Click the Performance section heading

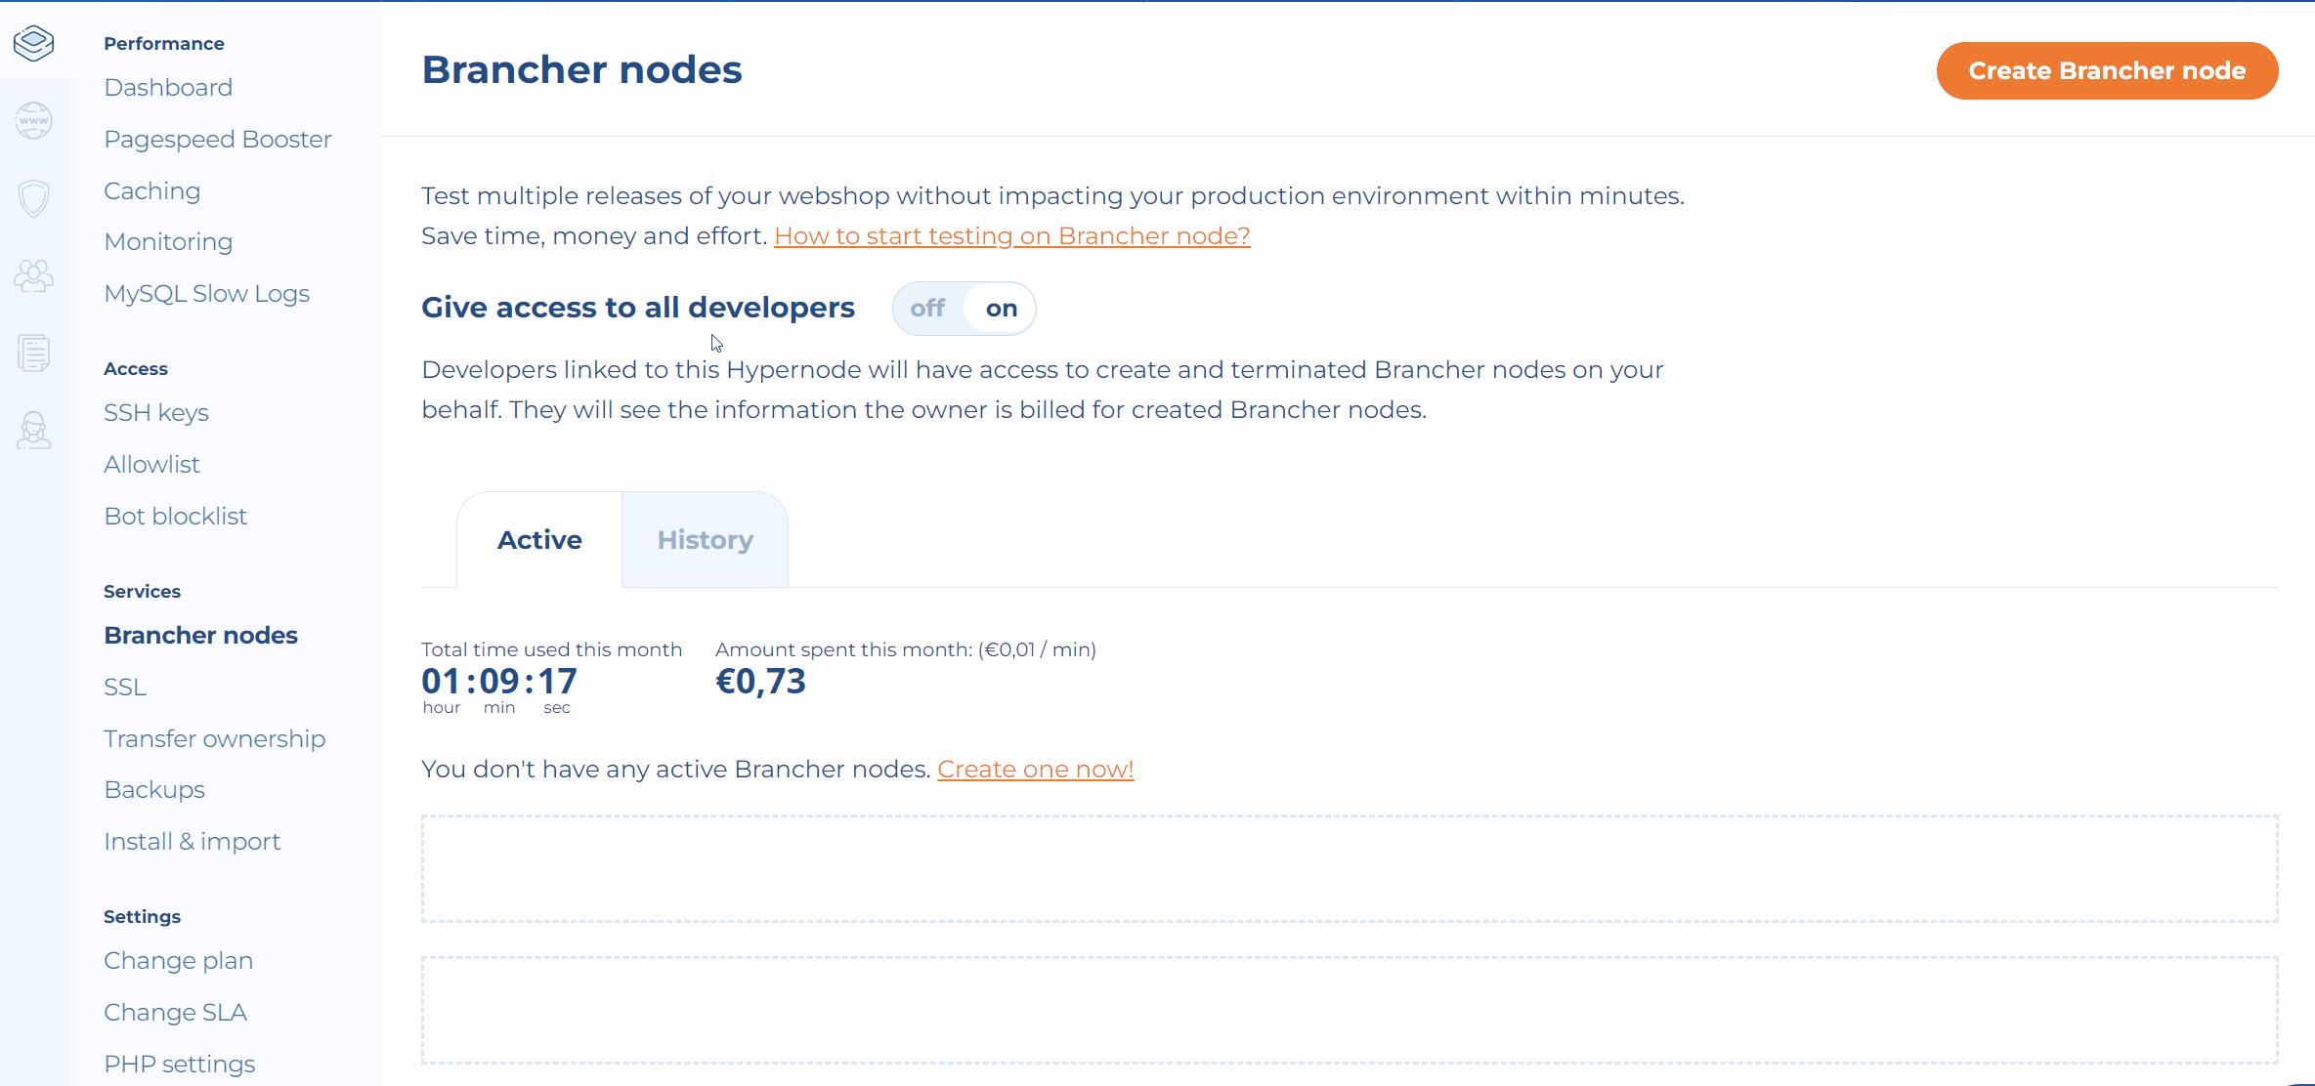[x=164, y=44]
